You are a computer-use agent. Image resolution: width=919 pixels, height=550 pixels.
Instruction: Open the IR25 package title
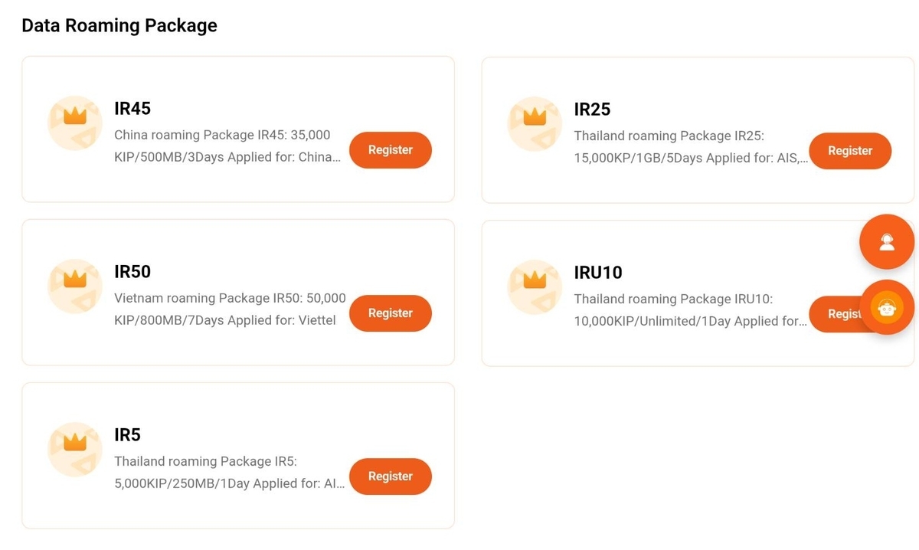[x=592, y=110]
